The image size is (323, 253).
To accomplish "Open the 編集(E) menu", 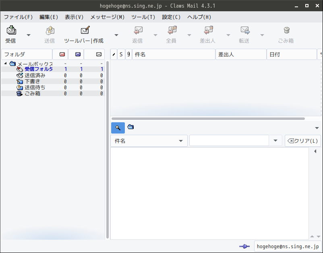I will (x=49, y=17).
